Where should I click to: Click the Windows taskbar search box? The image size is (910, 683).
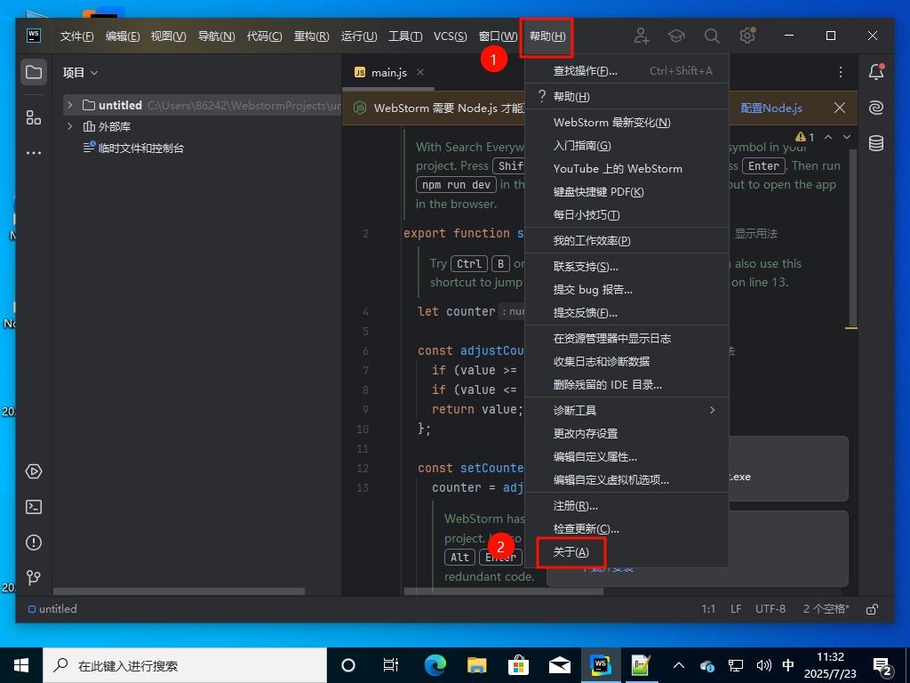click(185, 665)
